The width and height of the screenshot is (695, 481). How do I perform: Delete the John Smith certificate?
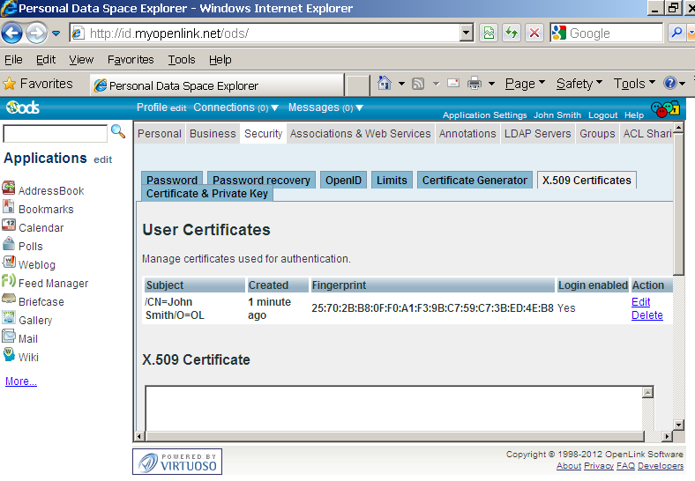click(x=647, y=315)
